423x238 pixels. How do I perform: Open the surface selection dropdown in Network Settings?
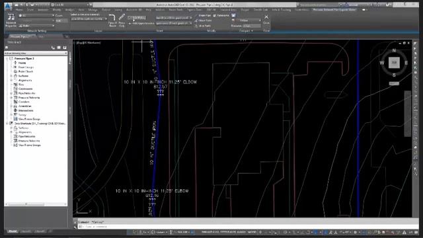click(36, 16)
